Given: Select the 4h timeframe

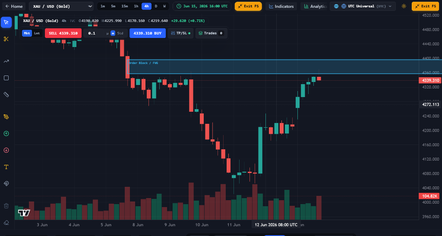Looking at the screenshot, I should click(x=147, y=6).
